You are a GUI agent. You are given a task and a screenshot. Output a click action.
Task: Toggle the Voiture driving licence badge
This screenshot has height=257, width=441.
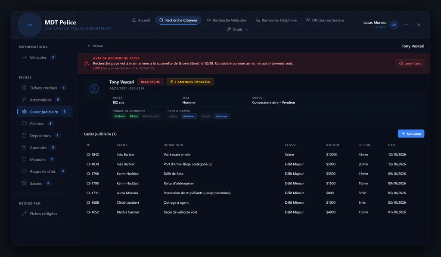pyautogui.click(x=120, y=116)
